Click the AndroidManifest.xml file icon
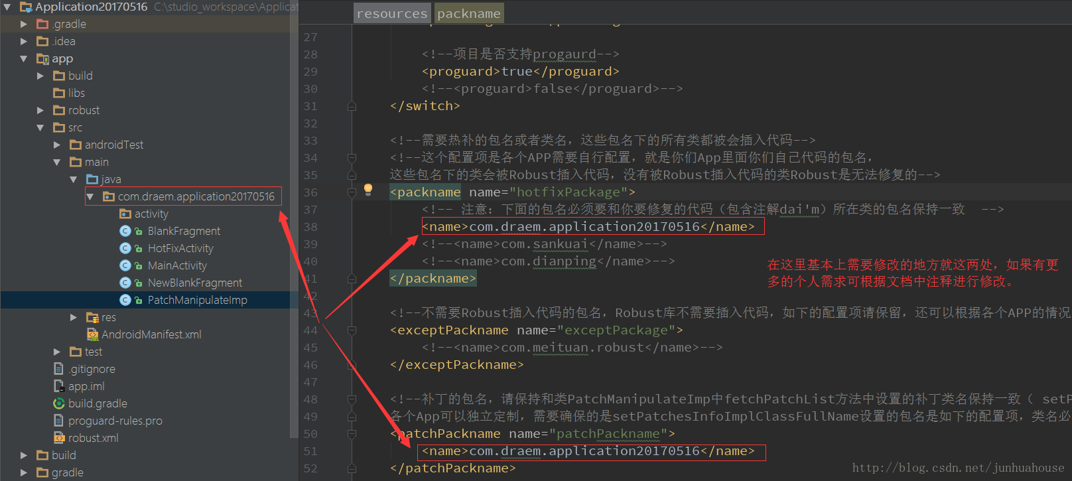The height and width of the screenshot is (481, 1072). coord(93,334)
